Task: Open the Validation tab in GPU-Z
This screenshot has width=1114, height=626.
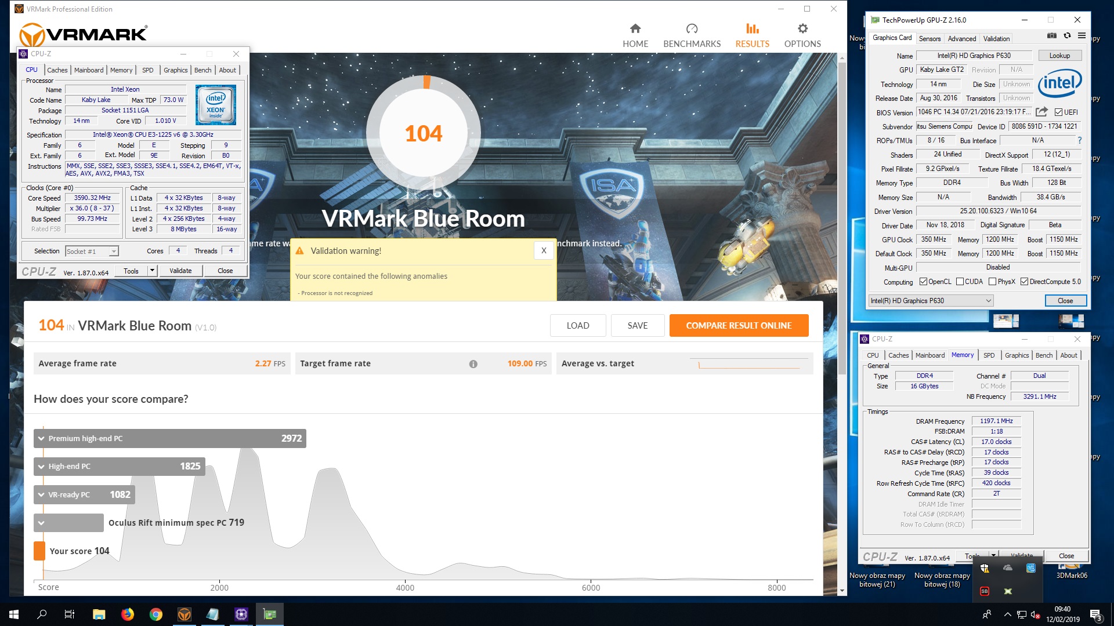Action: [996, 39]
